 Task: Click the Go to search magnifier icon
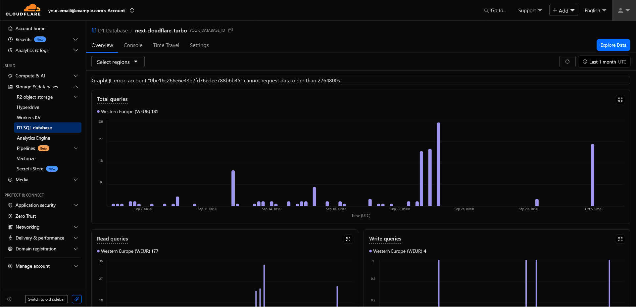[x=486, y=11]
